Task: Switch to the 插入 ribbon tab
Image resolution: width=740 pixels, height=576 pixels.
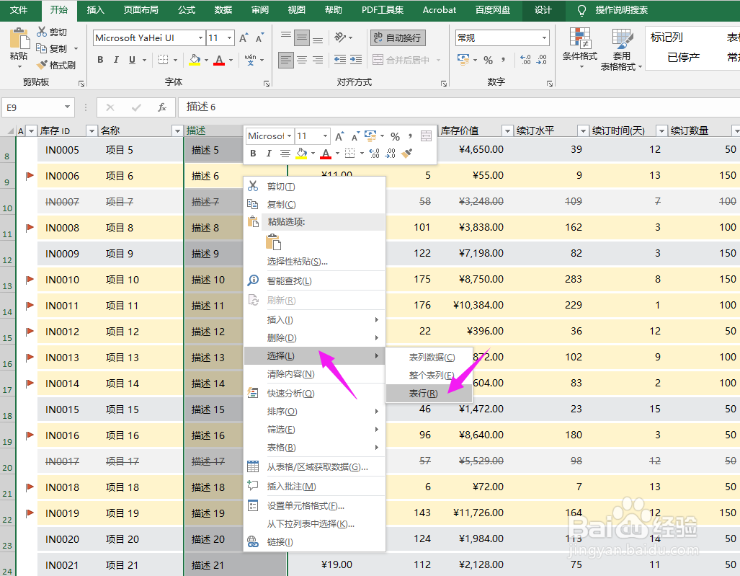Action: tap(96, 10)
